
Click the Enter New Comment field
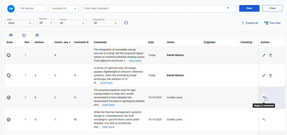pyautogui.click(x=154, y=9)
